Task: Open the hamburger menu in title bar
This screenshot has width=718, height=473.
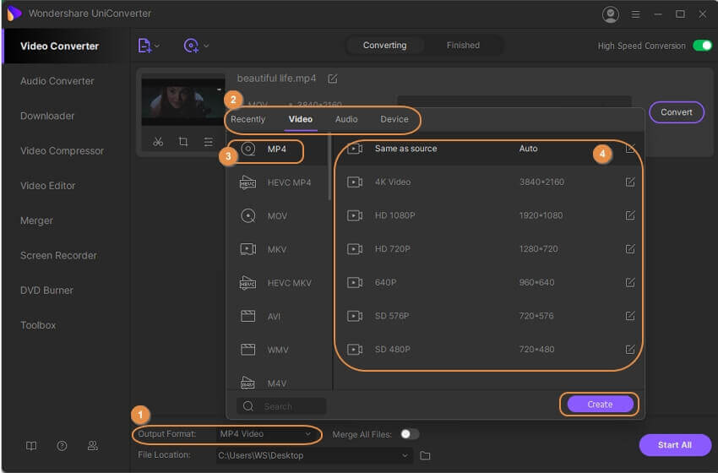Action: pyautogui.click(x=635, y=14)
